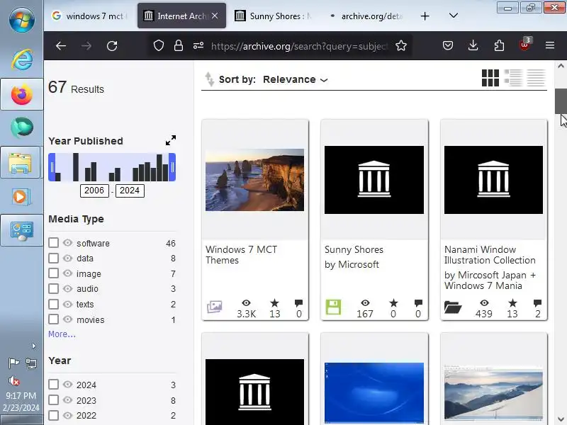Hide software results using eye icon
The width and height of the screenshot is (567, 425).
pos(67,242)
